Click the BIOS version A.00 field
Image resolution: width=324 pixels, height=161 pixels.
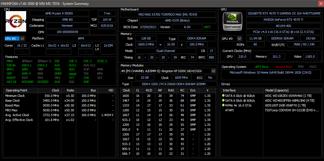pos(187,27)
